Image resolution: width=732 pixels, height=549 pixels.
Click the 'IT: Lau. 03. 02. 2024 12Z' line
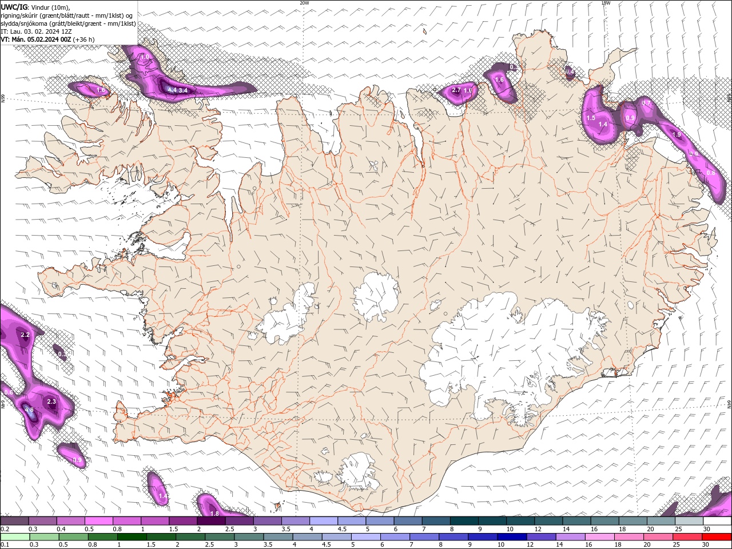point(35,31)
